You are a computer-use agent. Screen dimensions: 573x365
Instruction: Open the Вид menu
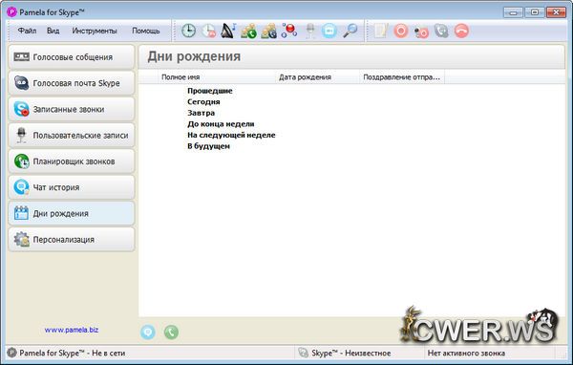pyautogui.click(x=53, y=31)
